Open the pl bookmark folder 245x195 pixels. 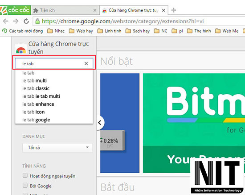(177, 31)
